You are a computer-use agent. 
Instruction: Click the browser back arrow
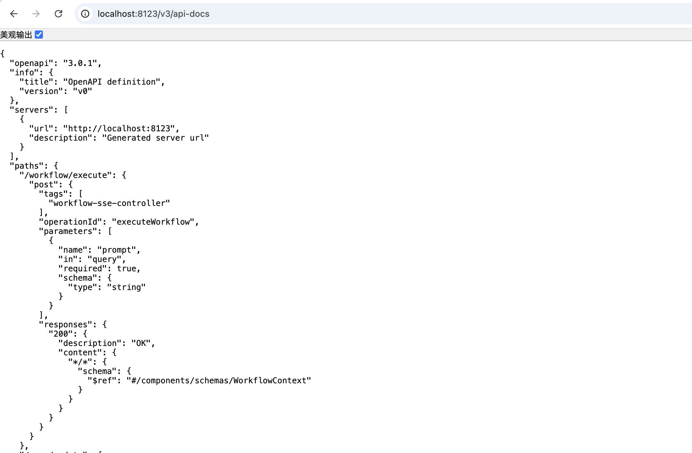coord(14,14)
